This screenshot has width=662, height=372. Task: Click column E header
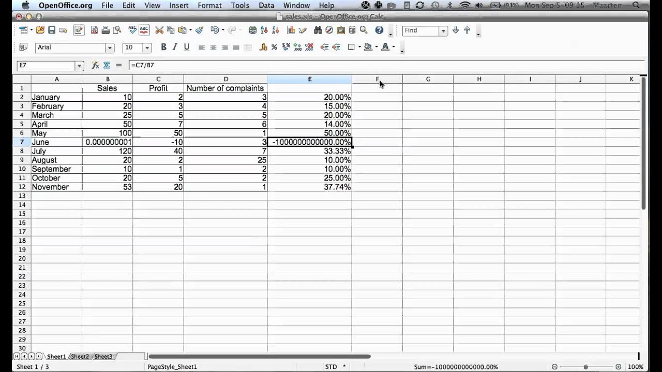[309, 79]
